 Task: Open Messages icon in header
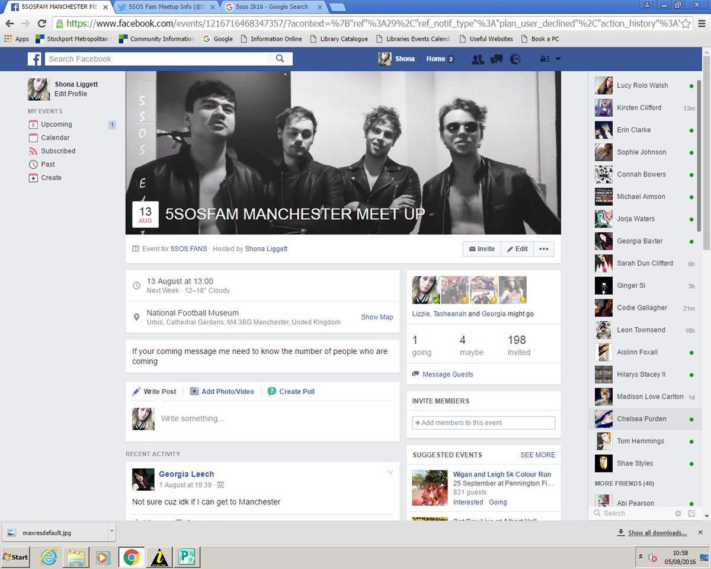(x=497, y=59)
